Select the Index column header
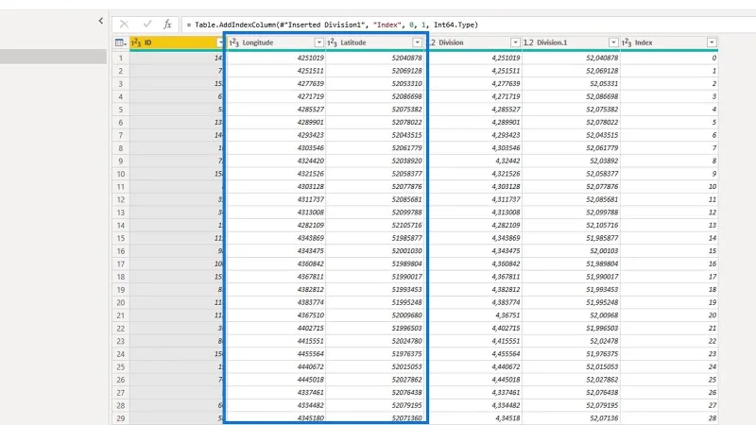756x425 pixels. [x=669, y=42]
